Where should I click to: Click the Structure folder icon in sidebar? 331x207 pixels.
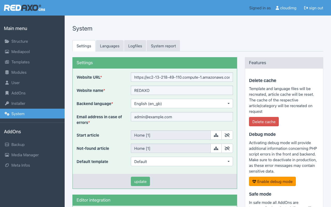pyautogui.click(x=7, y=41)
